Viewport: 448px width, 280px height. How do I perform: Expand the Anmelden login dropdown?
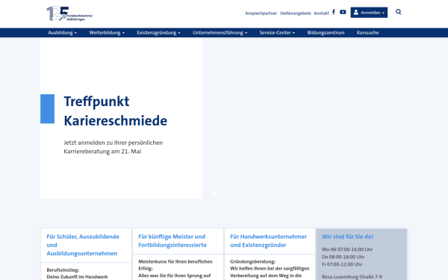click(x=369, y=13)
